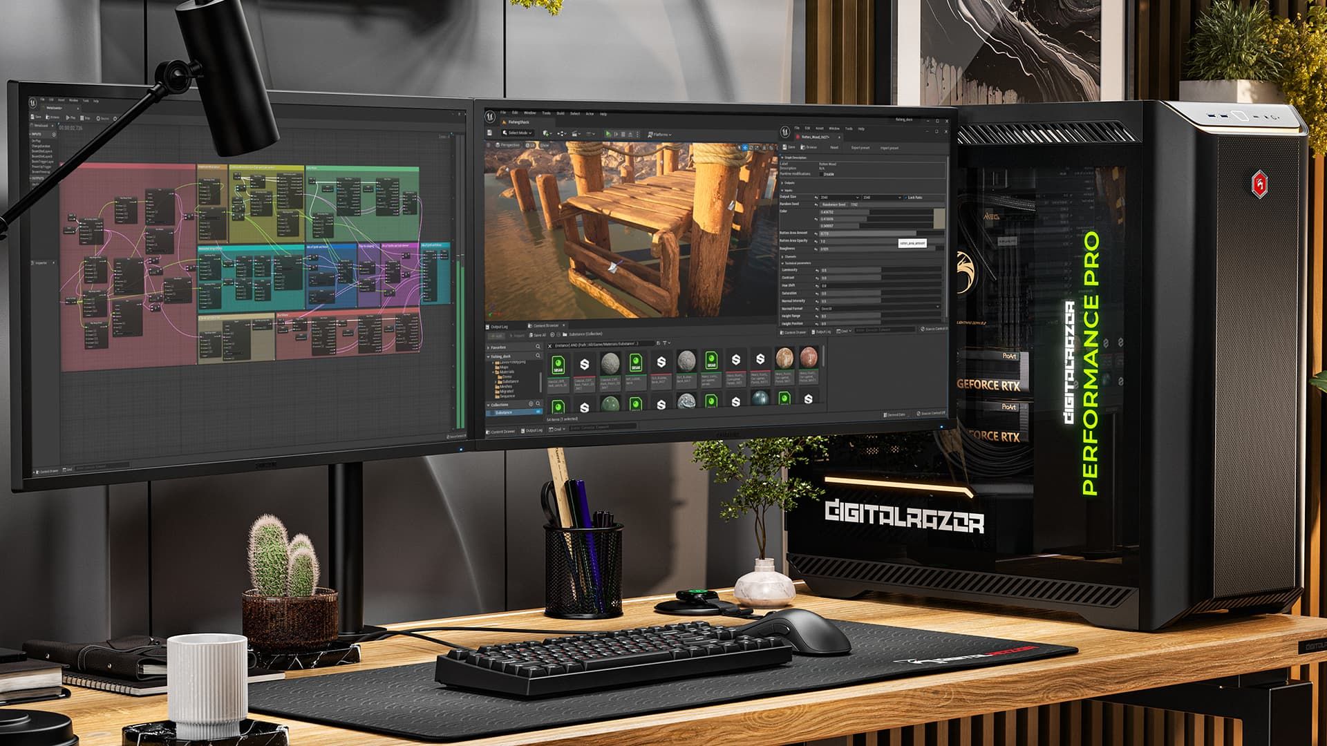
Task: Open the Platforms dropdown
Action: tap(659, 135)
